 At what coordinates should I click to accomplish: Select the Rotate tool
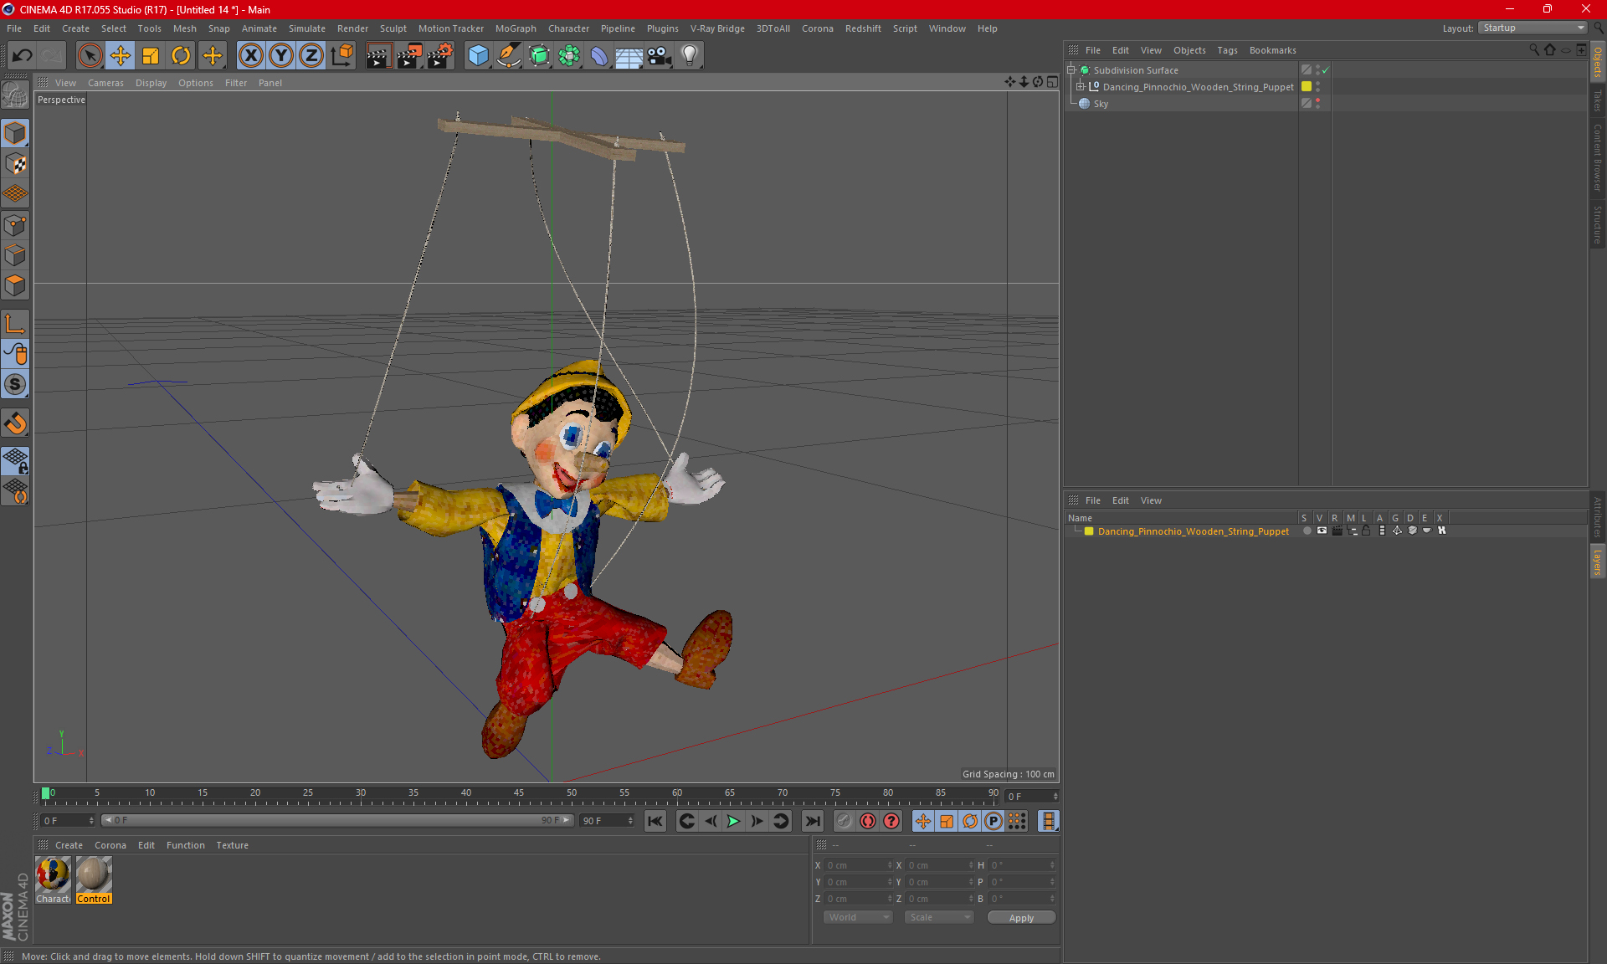pyautogui.click(x=181, y=56)
